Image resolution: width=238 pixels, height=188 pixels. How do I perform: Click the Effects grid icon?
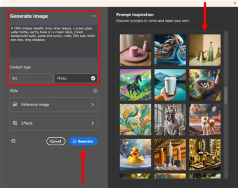coord(15,123)
